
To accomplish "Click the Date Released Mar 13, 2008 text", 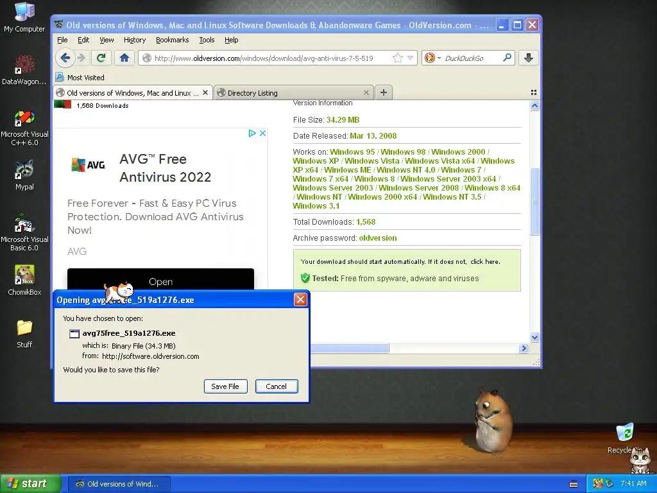I will (373, 135).
